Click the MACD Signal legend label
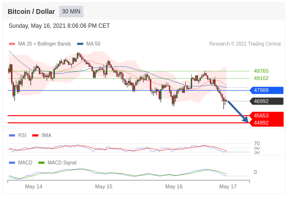 pyautogui.click(x=62, y=162)
